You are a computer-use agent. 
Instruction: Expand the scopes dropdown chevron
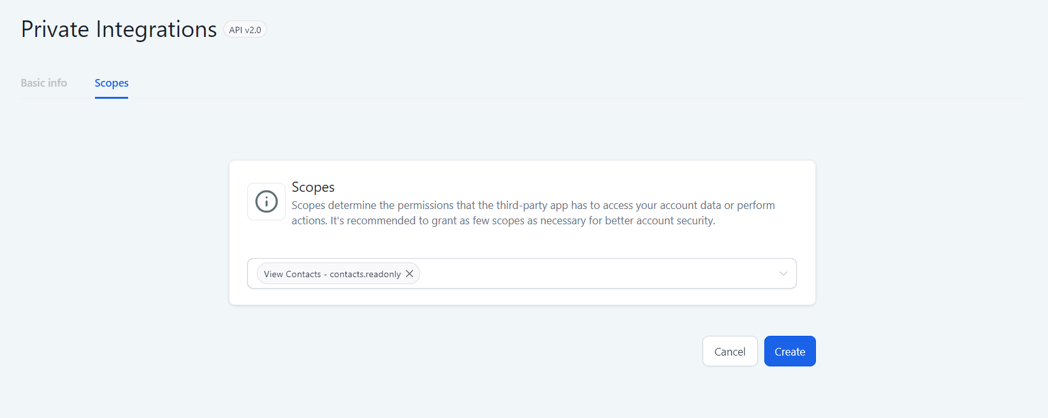(x=783, y=273)
